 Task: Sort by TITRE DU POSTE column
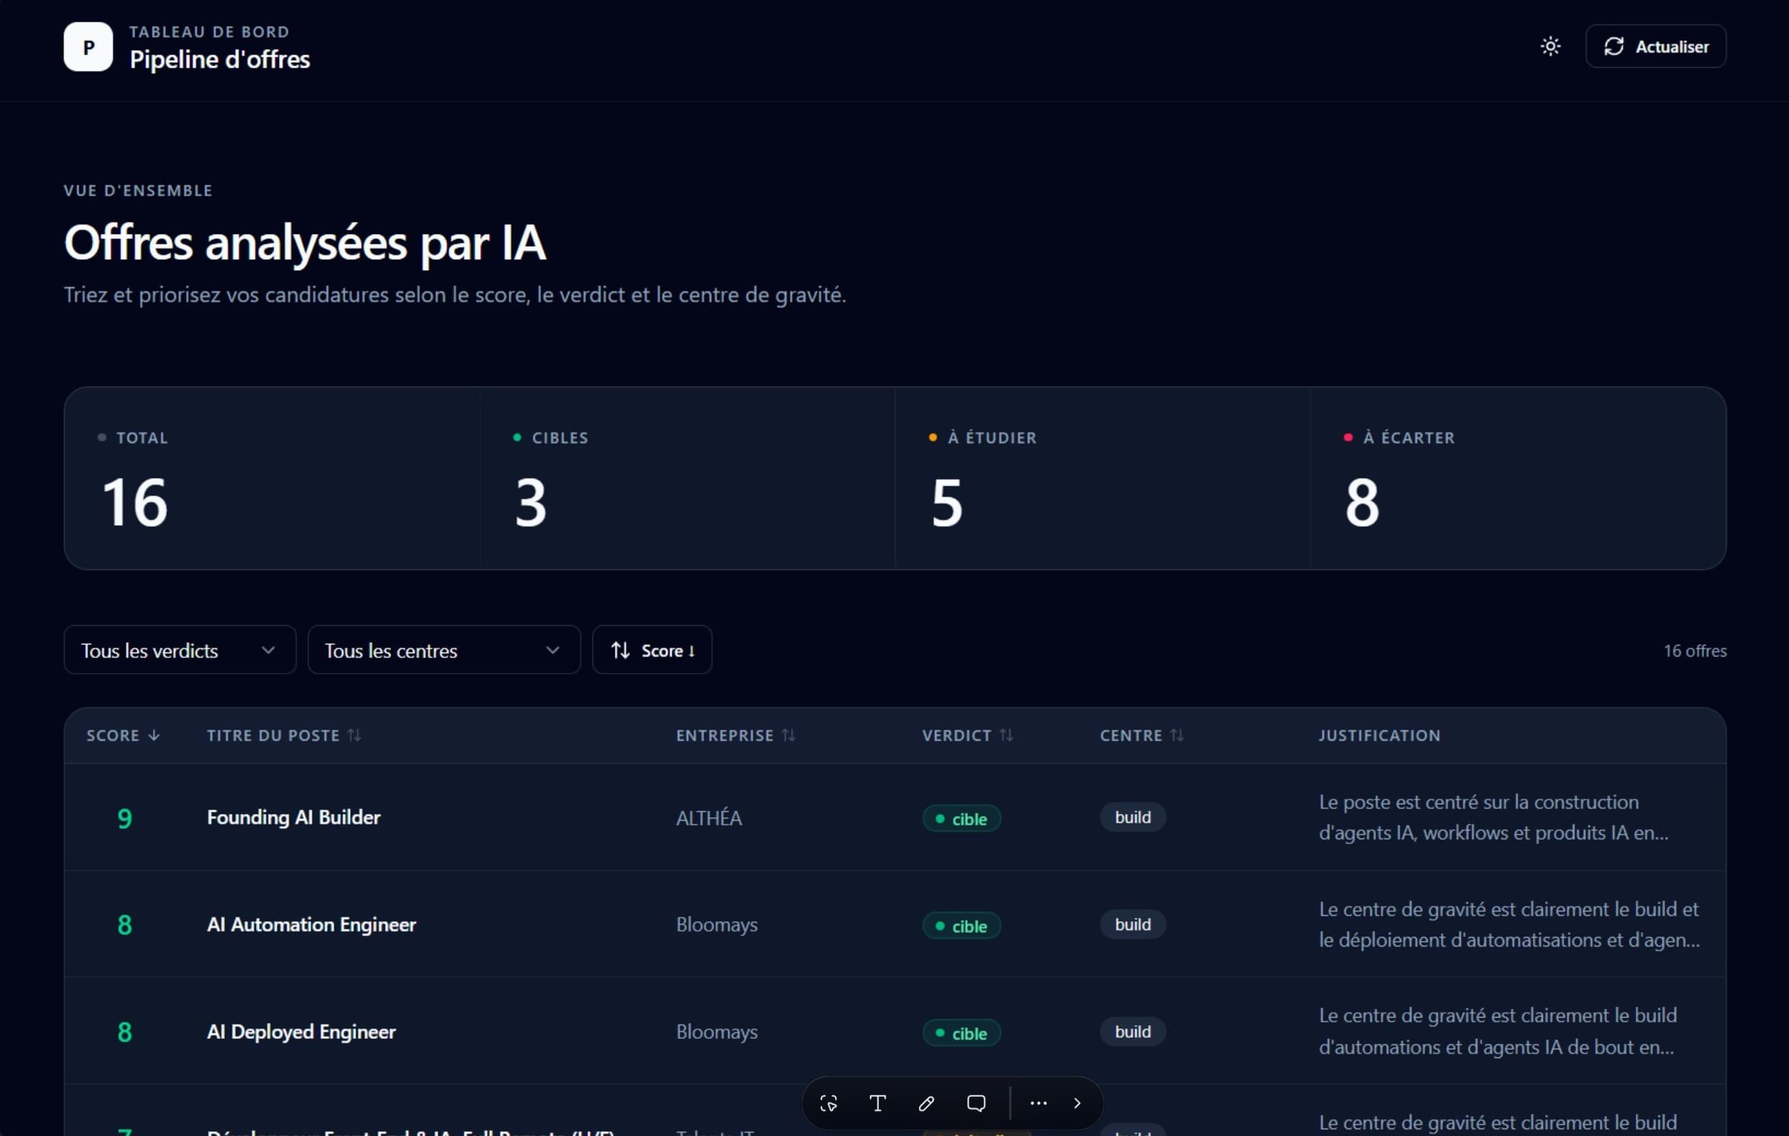point(284,735)
